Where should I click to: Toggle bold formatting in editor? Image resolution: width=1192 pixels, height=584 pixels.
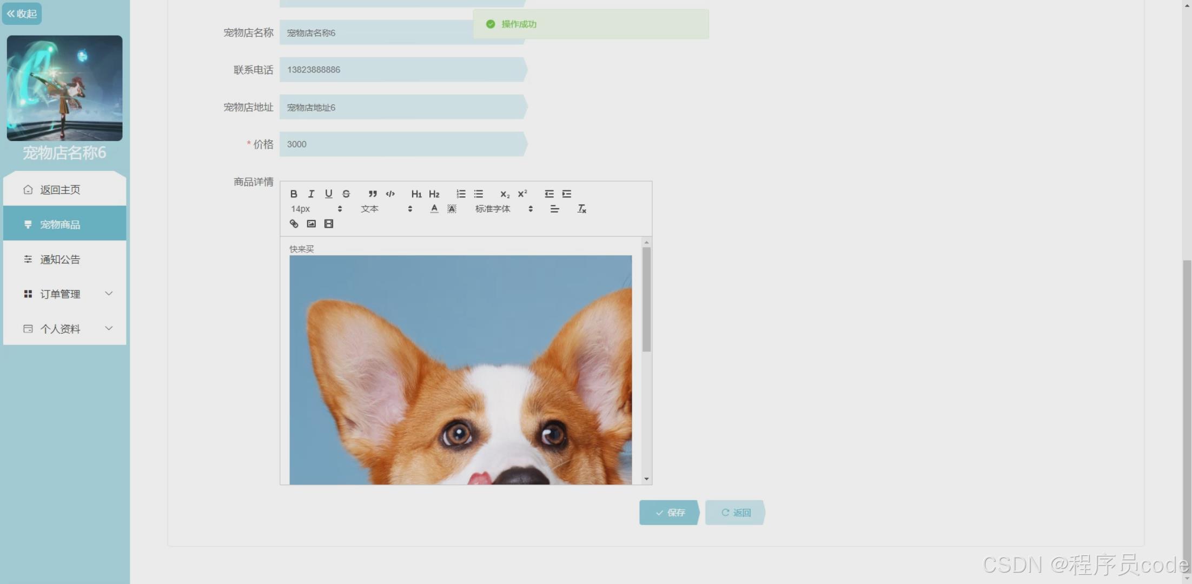[294, 194]
